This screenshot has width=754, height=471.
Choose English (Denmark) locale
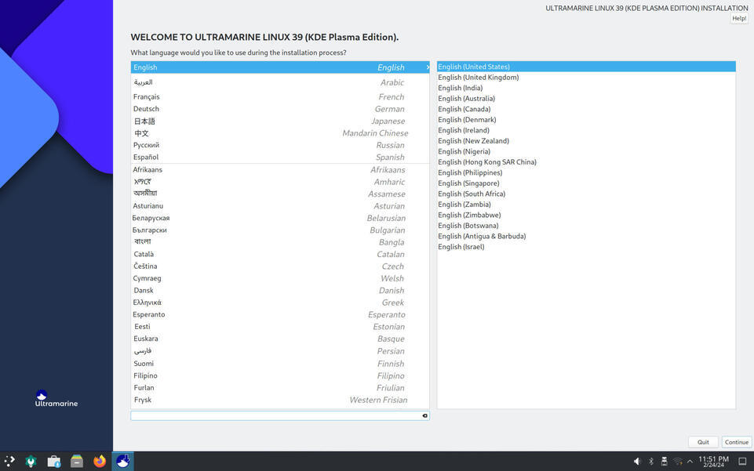pyautogui.click(x=586, y=120)
